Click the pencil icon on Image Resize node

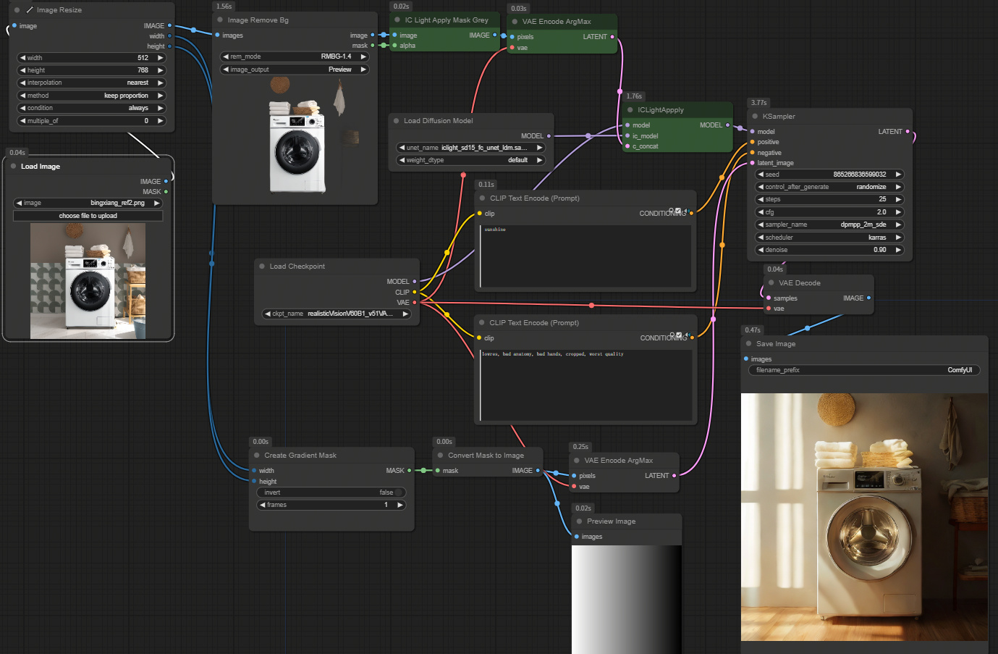tap(30, 9)
